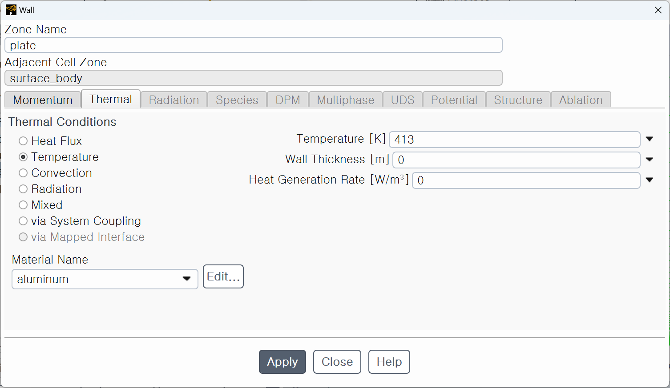Open the Temperature field's dropdown arrow

click(x=650, y=139)
